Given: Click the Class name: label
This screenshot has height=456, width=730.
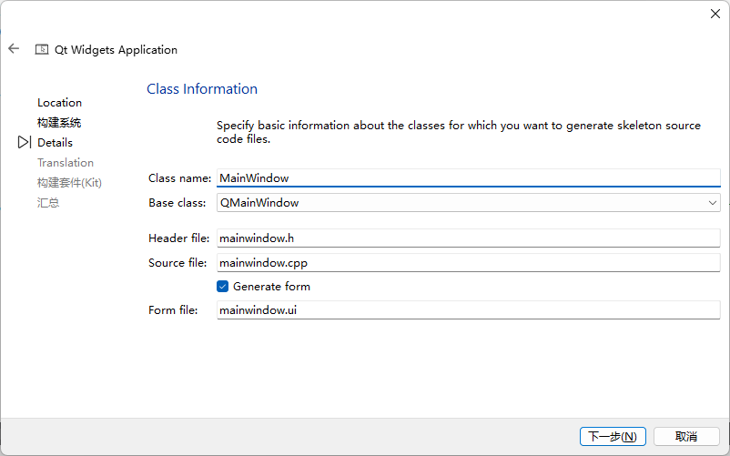Looking at the screenshot, I should point(179,178).
